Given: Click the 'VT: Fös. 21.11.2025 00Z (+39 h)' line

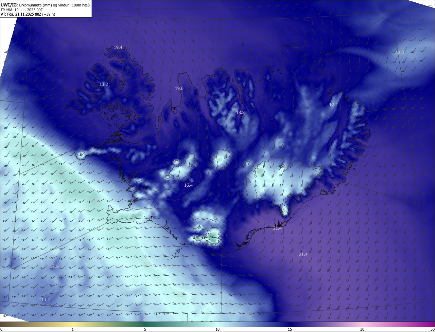Looking at the screenshot, I should point(27,15).
